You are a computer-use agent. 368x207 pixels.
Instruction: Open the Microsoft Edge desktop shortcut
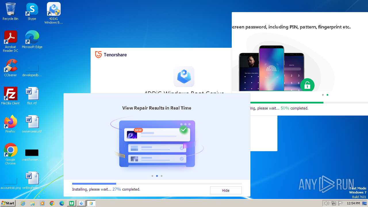(x=32, y=40)
